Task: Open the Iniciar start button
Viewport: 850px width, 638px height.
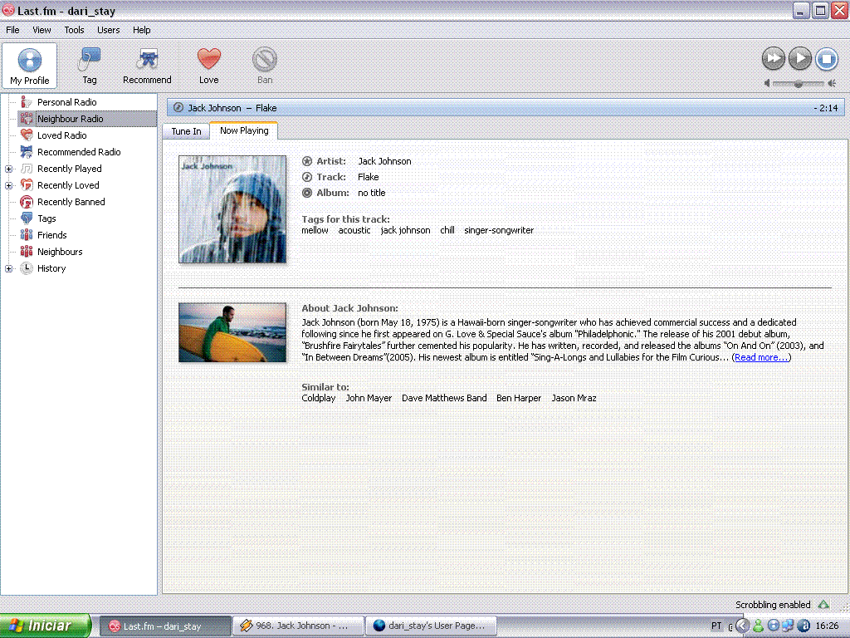Action: coord(45,626)
